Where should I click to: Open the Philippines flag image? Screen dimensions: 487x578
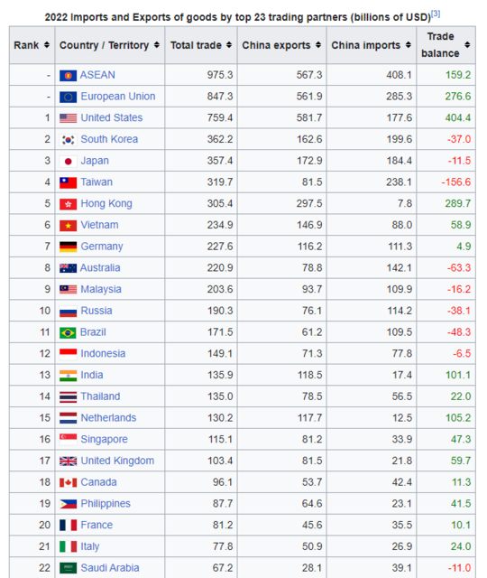69,504
